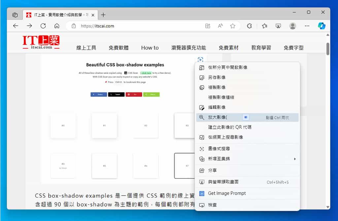
Task: Click the Read aloud icon
Action: coord(220,26)
